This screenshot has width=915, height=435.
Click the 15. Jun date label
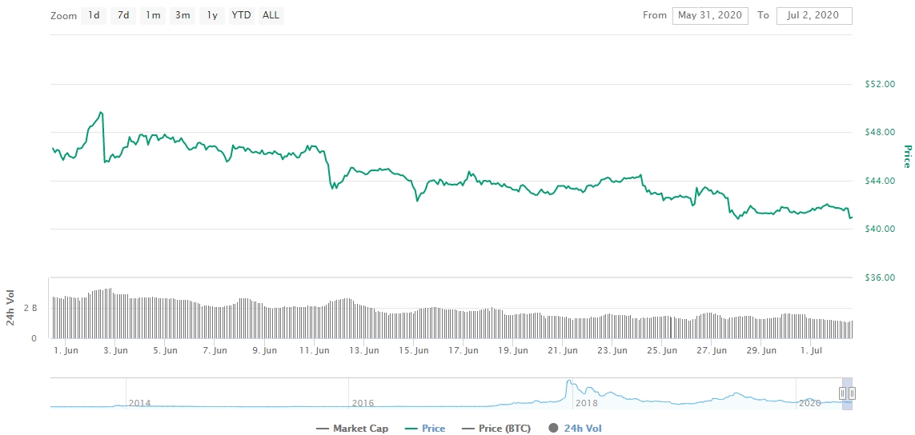[414, 351]
